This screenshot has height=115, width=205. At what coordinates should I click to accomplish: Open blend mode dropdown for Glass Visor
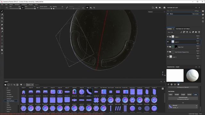198,46
